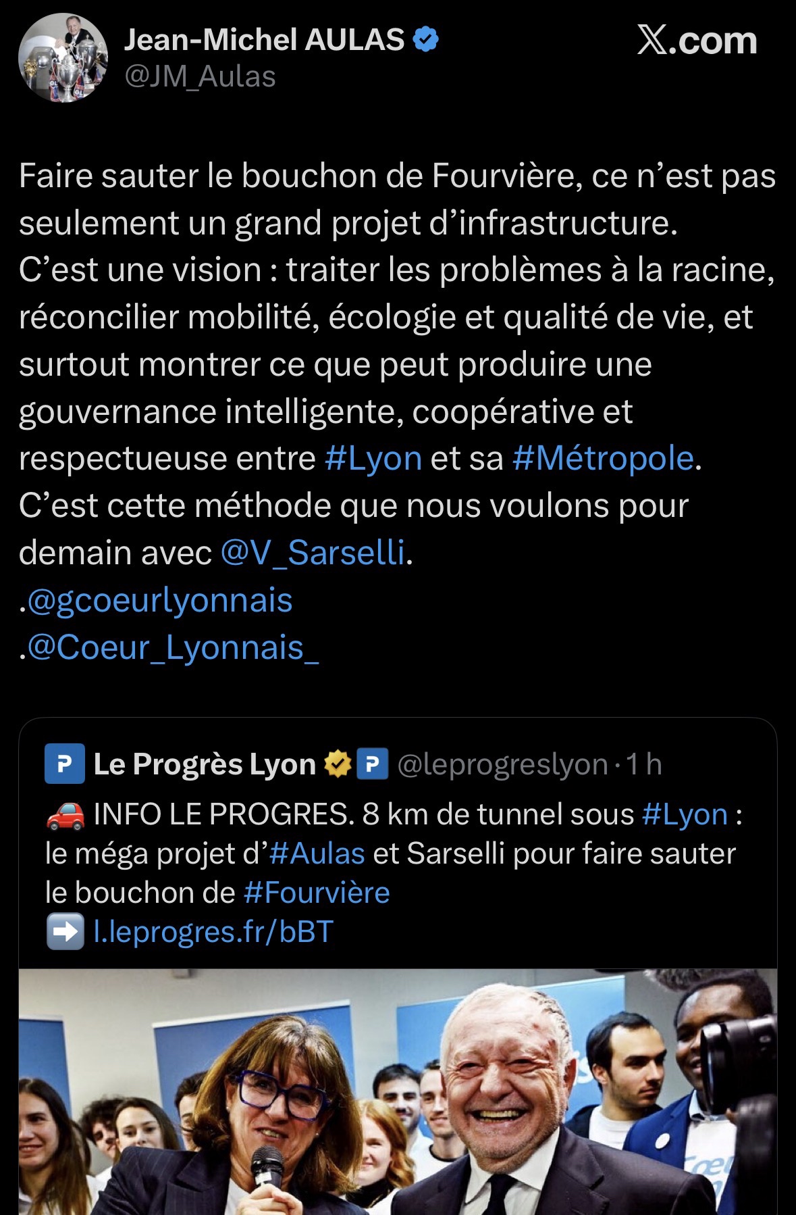Click the blue verified badge by AULAS
796x1215 pixels.
pos(425,40)
